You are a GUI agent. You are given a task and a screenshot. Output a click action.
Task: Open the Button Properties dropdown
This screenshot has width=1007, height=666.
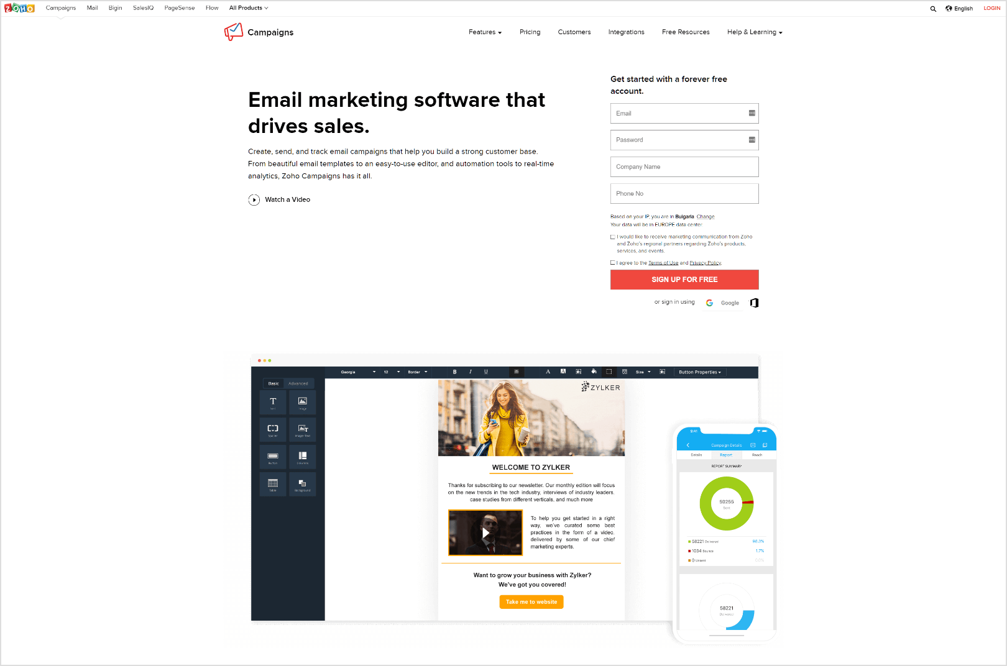pyautogui.click(x=700, y=372)
